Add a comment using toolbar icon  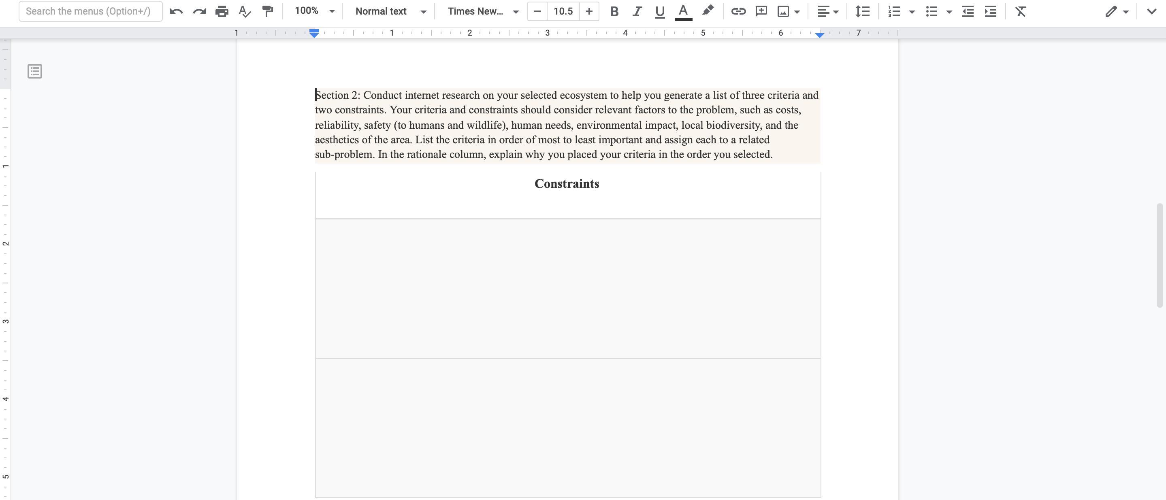[761, 11]
